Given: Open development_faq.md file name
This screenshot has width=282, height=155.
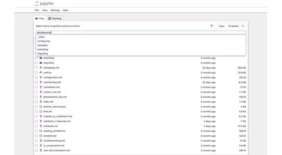Looking at the screenshot, I should pos(55,97).
